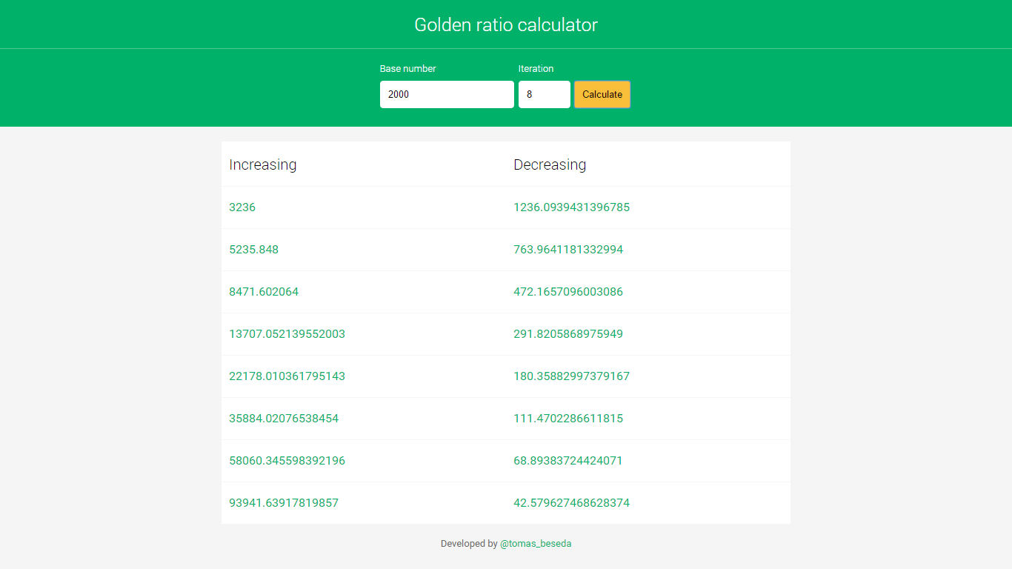Click the Iteration input field
The height and width of the screenshot is (569, 1012).
click(545, 94)
